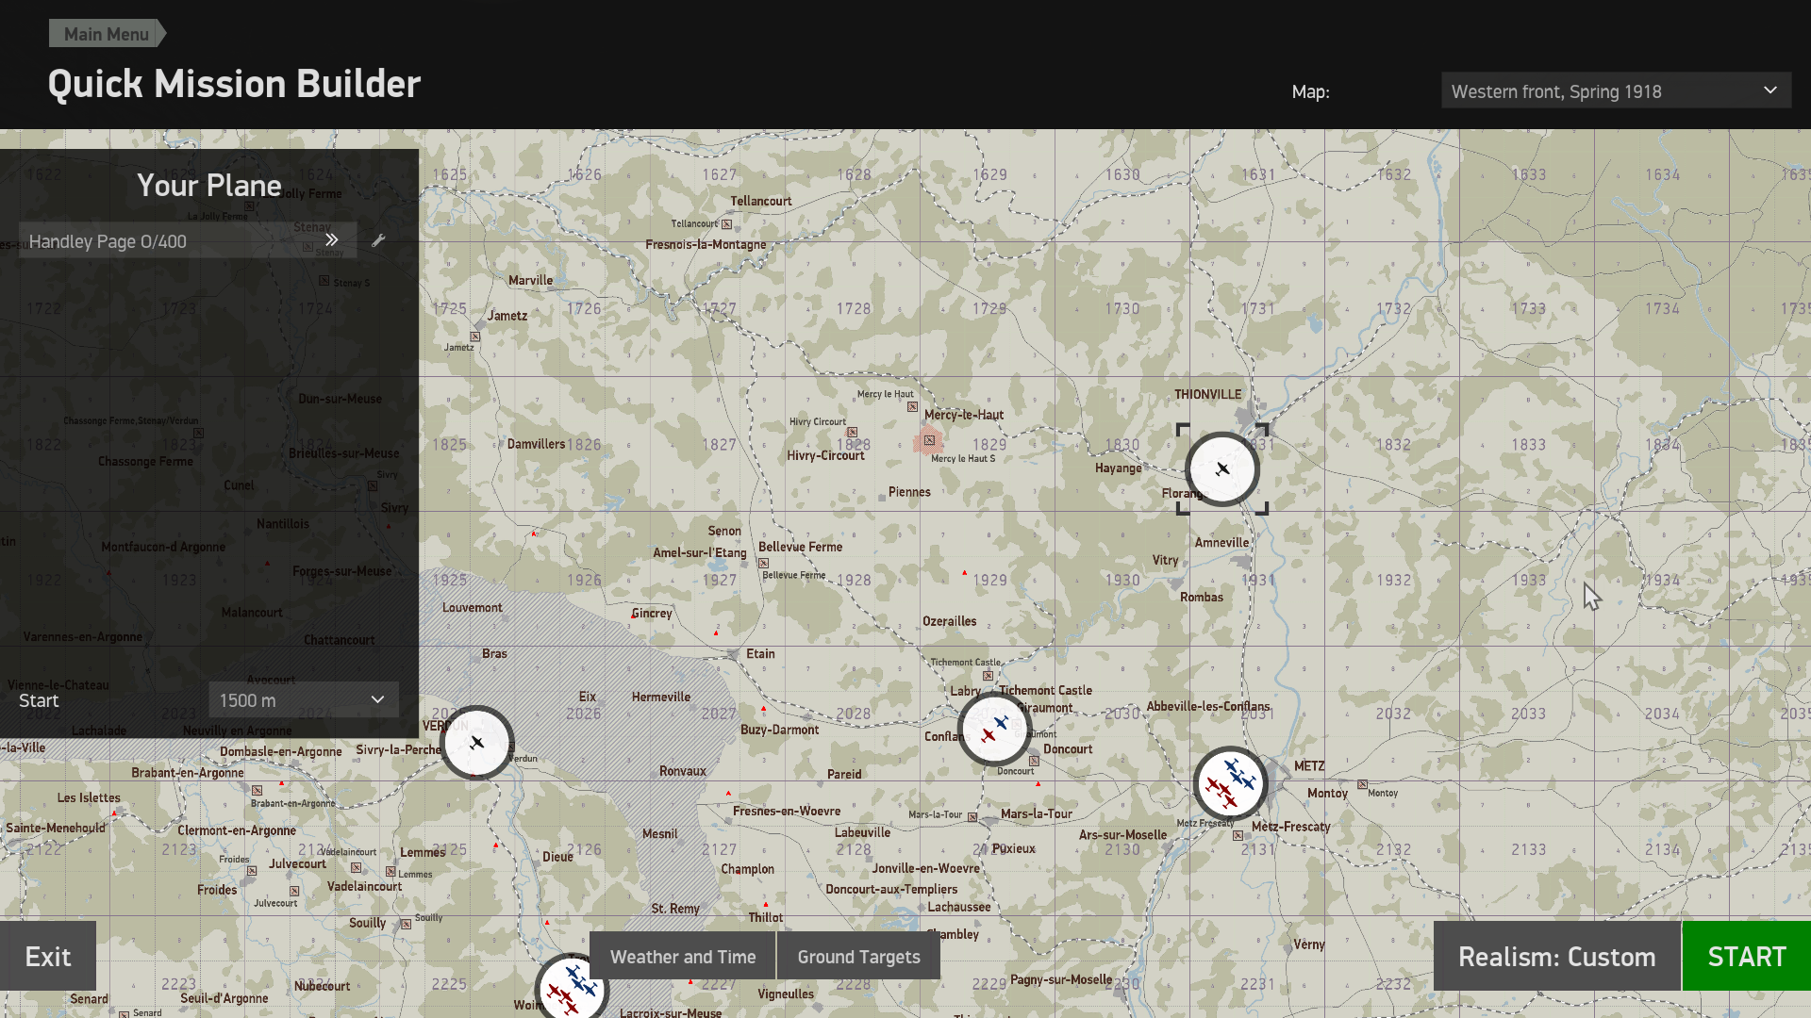Click the Metz Frescaty airfield marker
Viewport: 1811px width, 1018px height.
point(1238,835)
